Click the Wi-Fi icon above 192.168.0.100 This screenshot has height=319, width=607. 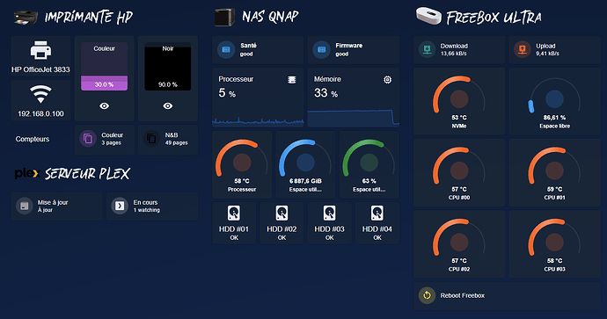point(40,94)
